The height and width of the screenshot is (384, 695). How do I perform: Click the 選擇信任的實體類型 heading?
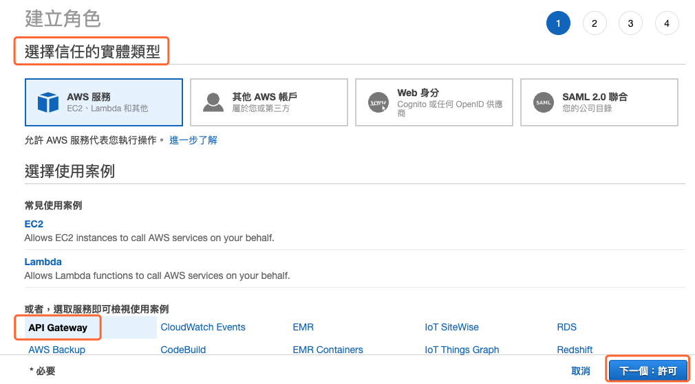[x=92, y=52]
